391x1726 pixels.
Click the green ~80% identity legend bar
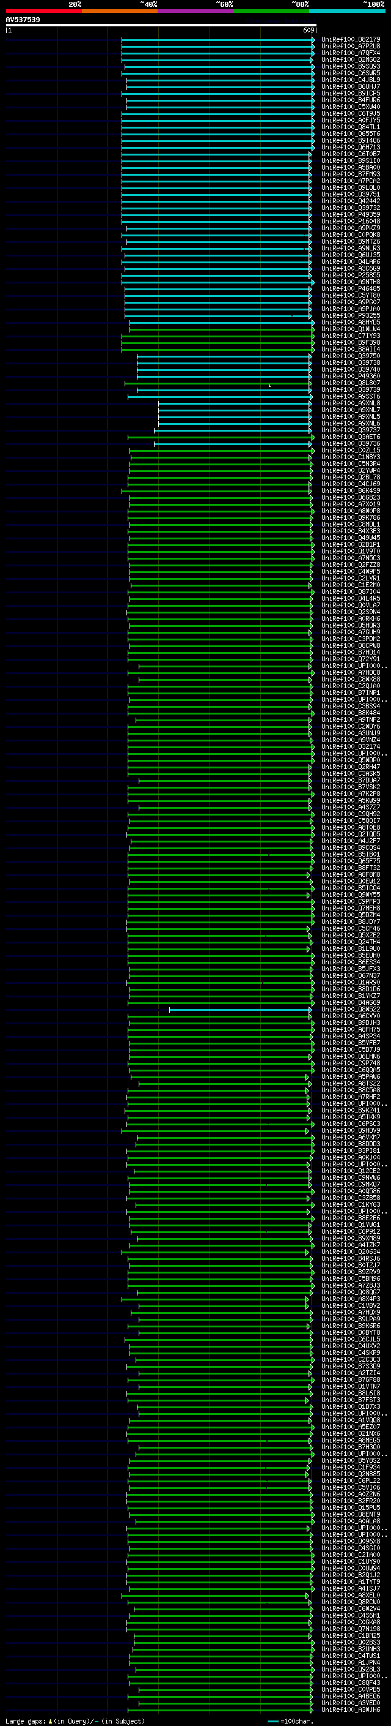tap(271, 12)
